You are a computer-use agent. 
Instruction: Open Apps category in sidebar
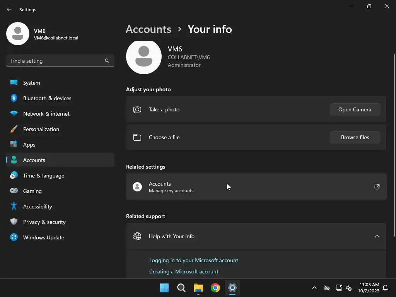click(x=60, y=145)
